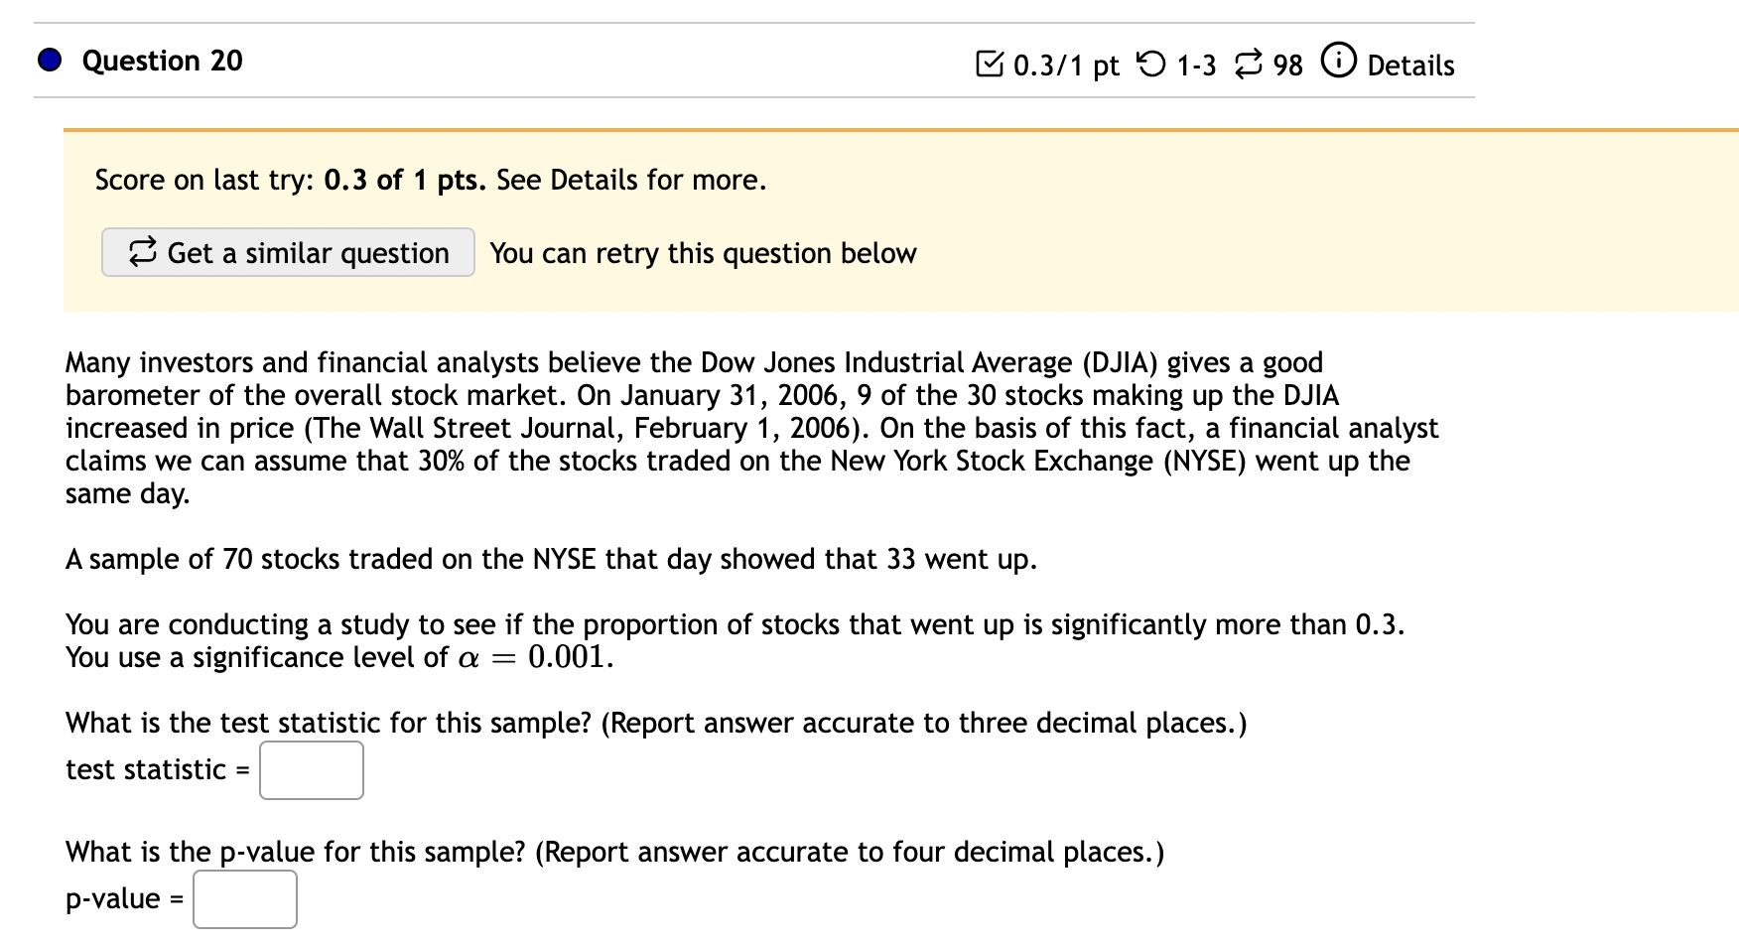Click the refresh arrows icon next to 98
Image resolution: width=1739 pixels, height=947 pixels.
click(1250, 63)
